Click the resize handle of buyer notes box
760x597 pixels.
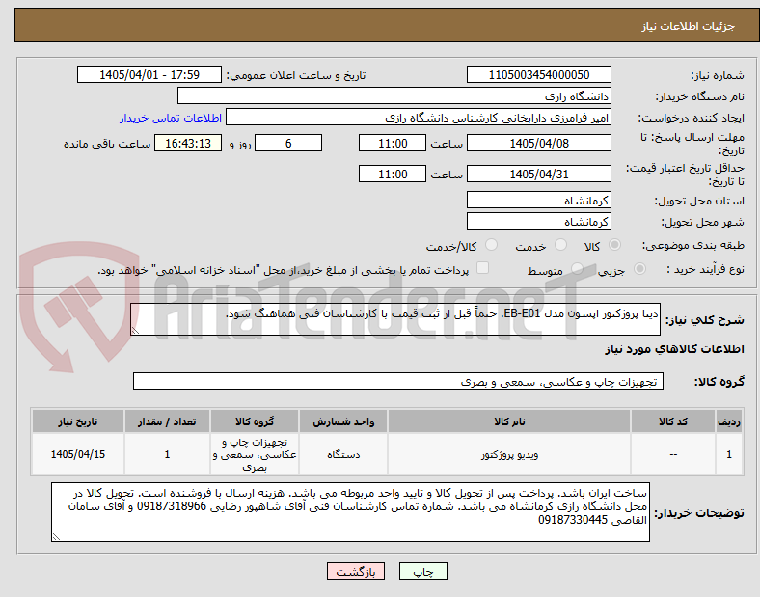pyautogui.click(x=56, y=537)
